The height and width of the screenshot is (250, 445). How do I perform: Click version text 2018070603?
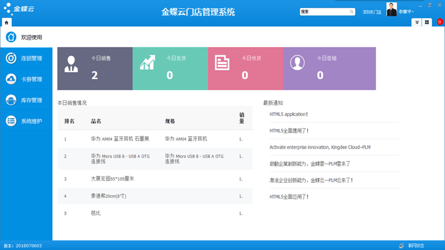point(29,246)
